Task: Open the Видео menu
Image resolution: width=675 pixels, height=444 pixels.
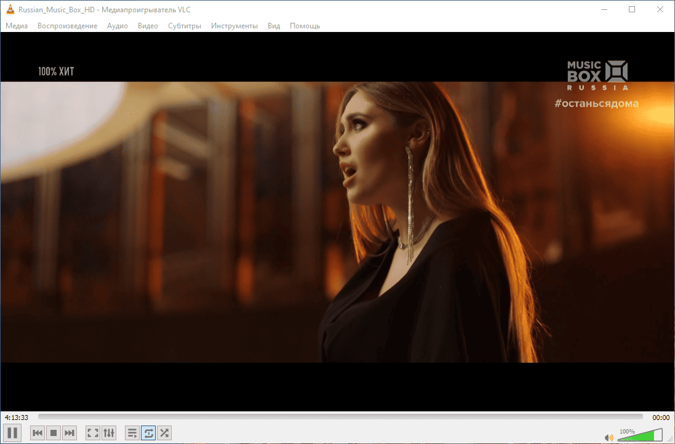Action: click(x=148, y=26)
